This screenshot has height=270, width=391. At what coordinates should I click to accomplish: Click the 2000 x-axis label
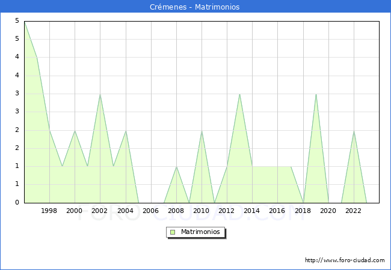coord(75,211)
